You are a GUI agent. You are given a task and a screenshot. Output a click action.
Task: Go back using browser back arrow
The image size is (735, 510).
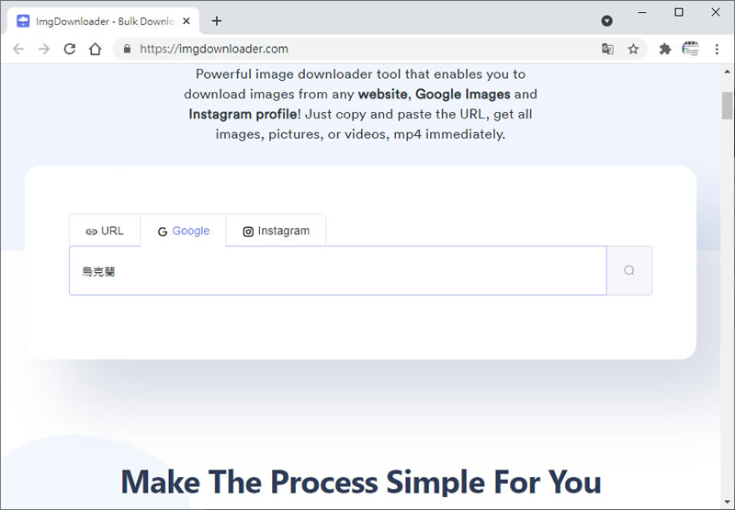point(18,49)
